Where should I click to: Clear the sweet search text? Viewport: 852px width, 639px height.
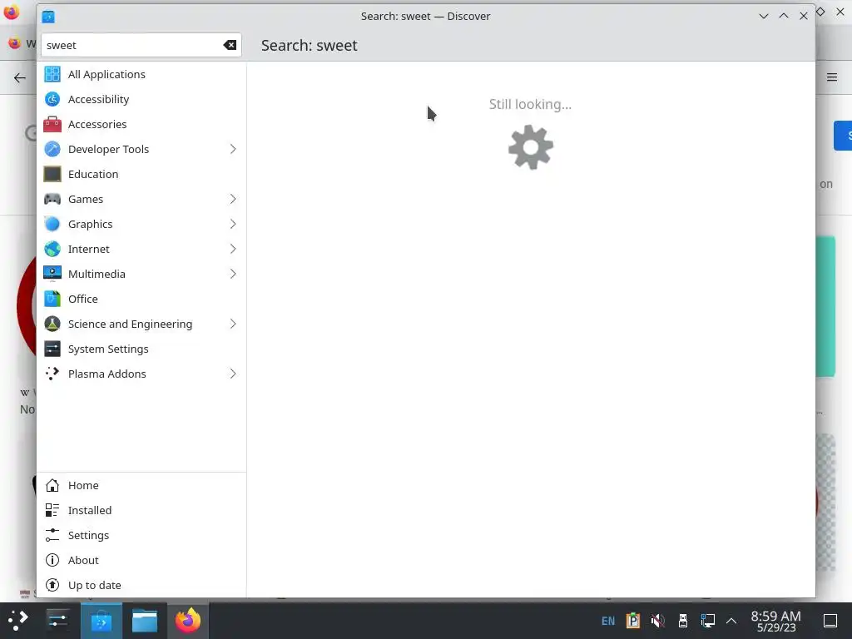230,45
